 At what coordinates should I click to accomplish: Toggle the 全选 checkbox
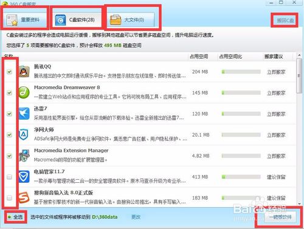tap(9, 217)
